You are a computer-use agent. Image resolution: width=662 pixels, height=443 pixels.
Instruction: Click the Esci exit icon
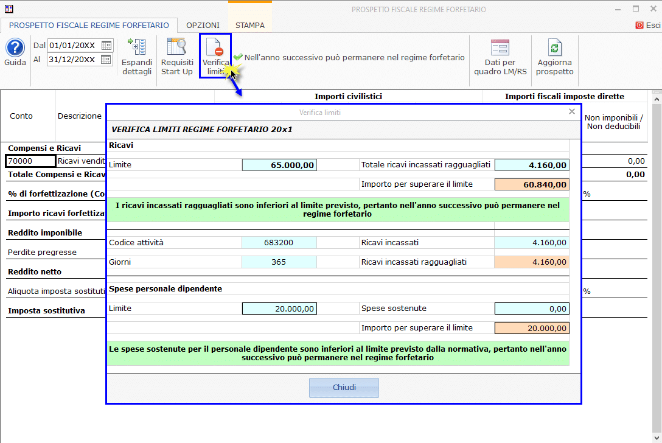click(x=639, y=26)
